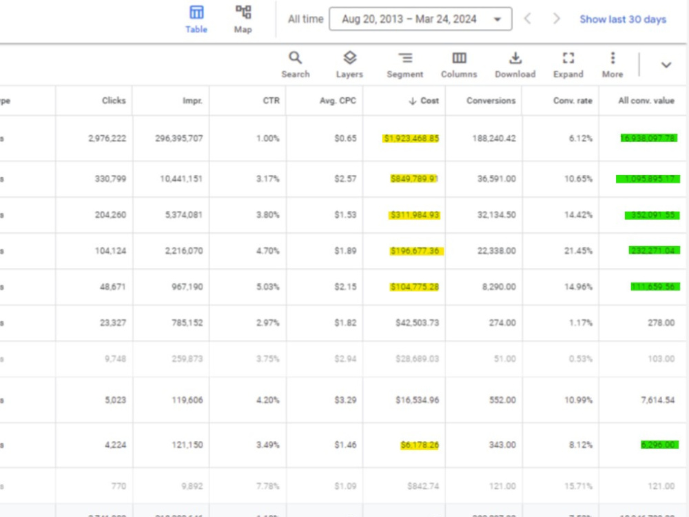Image resolution: width=689 pixels, height=517 pixels.
Task: Click the 15.71% conv. rate cell
Action: tap(578, 486)
